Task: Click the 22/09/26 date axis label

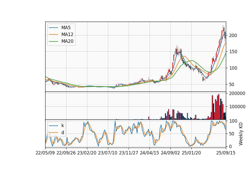Action: [66, 153]
